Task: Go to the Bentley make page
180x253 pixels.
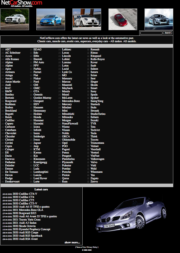Action: [9, 95]
